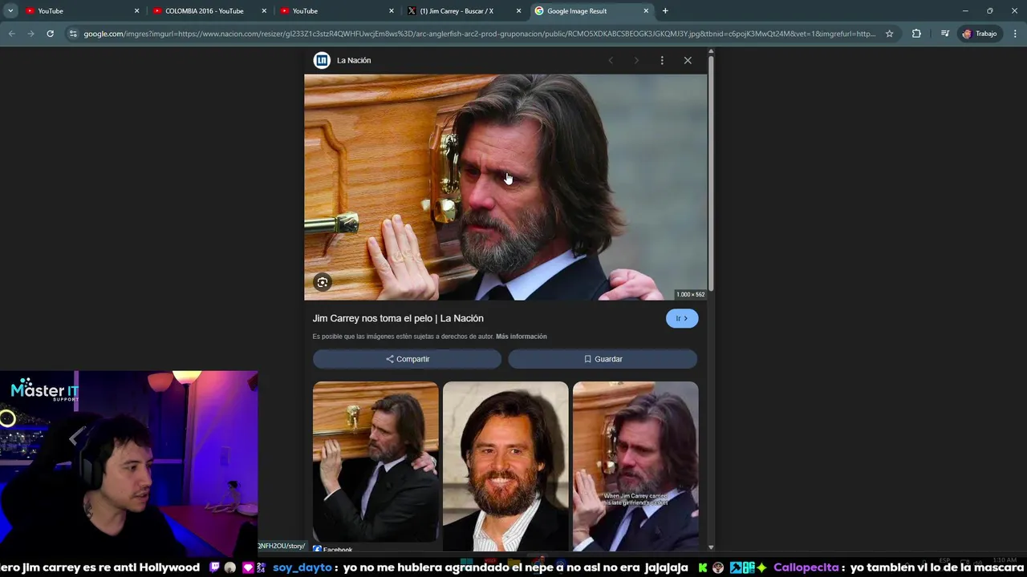Viewport: 1027px width, 577px height.
Task: Click the address bar URL field
Action: point(479,34)
